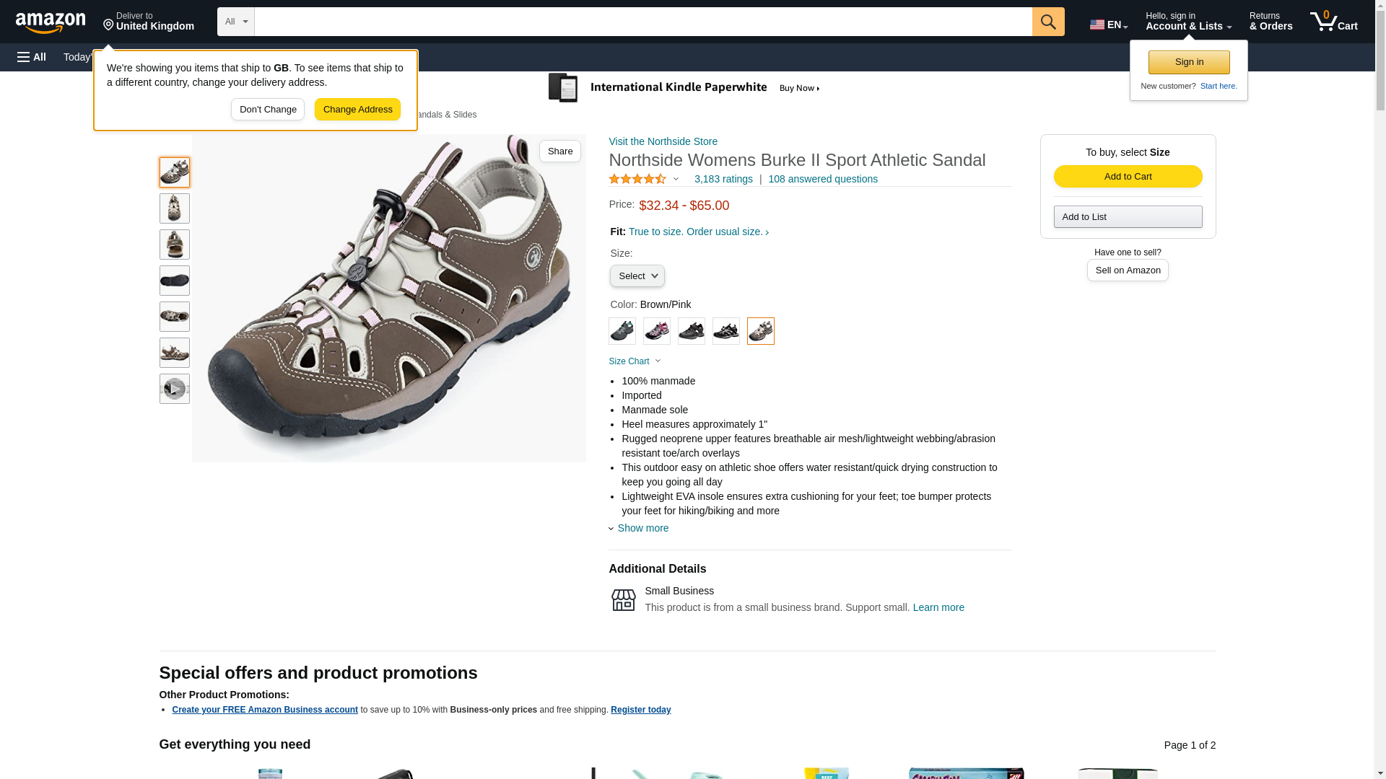Click the Amazon logo

(51, 22)
